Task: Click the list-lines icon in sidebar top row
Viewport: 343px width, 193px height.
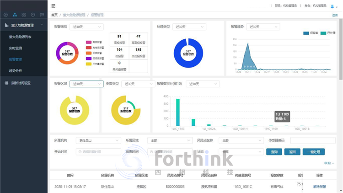Action: click(42, 15)
